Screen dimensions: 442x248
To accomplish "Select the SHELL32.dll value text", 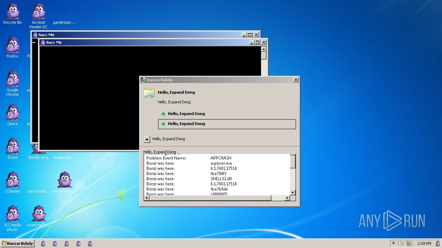I will click(221, 179).
